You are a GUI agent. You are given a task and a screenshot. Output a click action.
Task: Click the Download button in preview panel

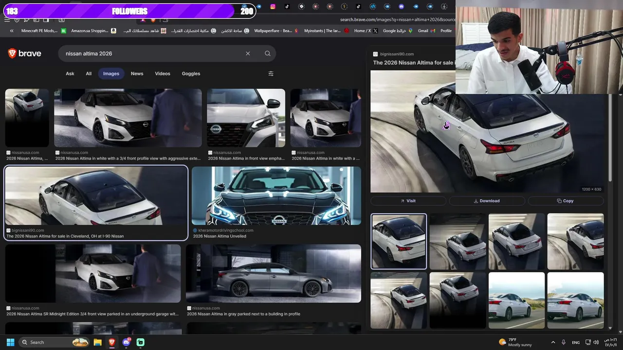click(487, 201)
